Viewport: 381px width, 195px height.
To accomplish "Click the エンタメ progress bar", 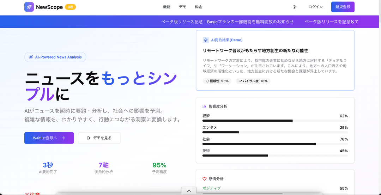I will [275, 132].
